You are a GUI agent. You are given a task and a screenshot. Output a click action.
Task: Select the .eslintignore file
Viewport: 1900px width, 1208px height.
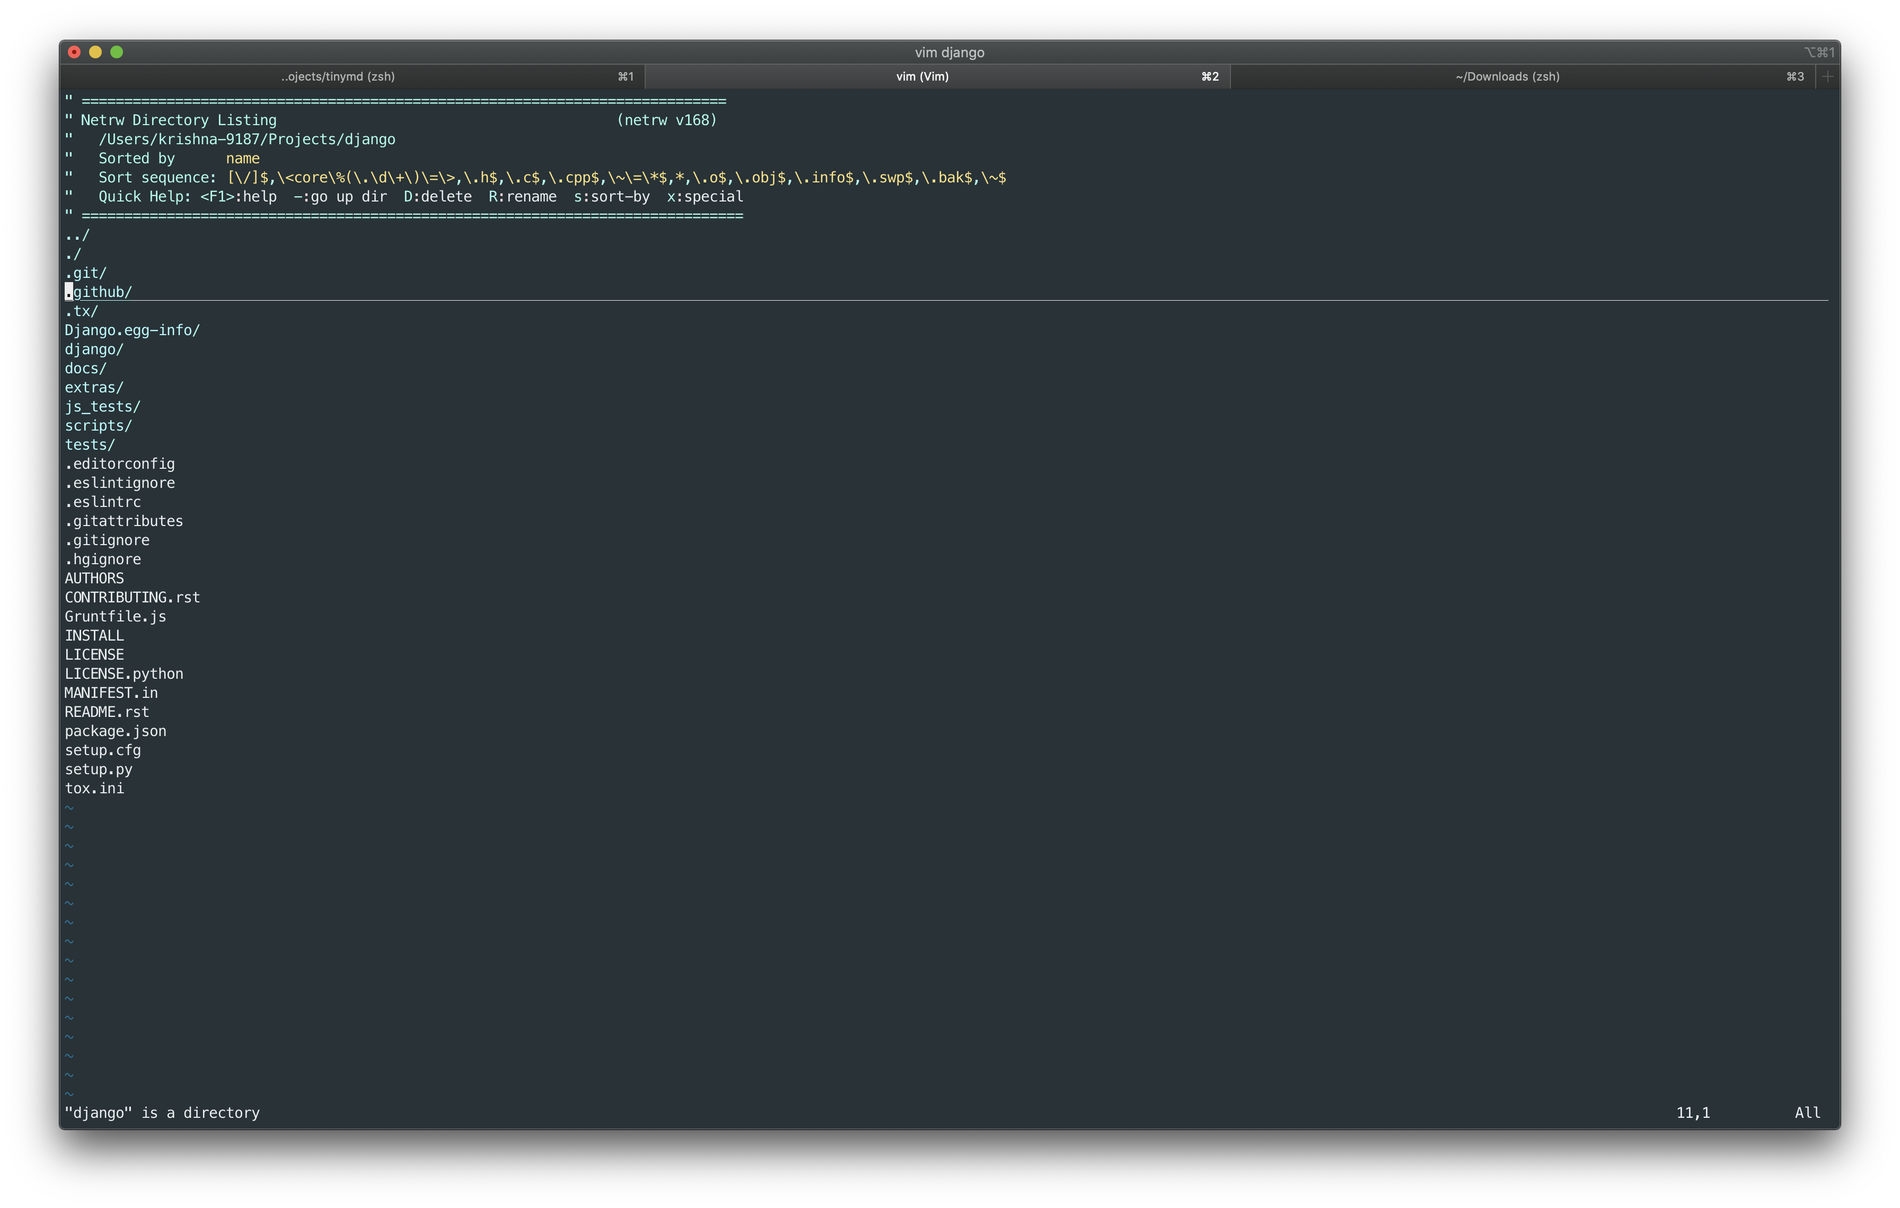(120, 483)
